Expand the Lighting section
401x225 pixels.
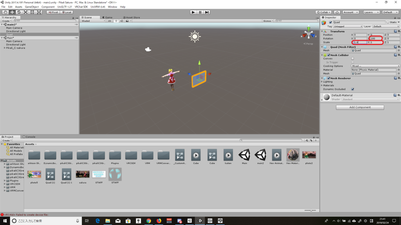pos(322,82)
